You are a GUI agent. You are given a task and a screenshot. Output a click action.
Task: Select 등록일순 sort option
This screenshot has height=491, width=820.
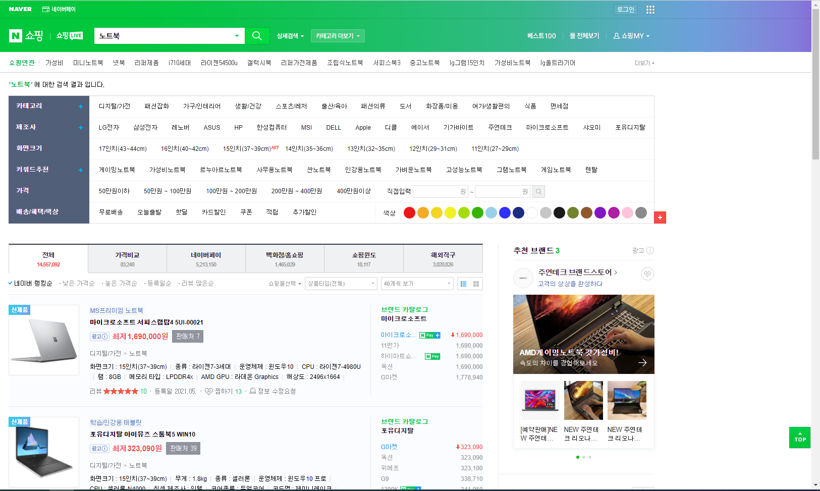coord(159,284)
